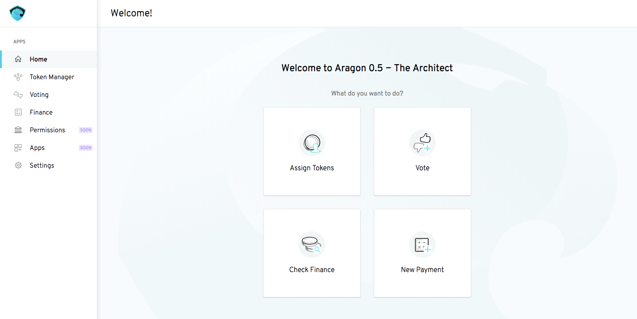
Task: Click the Aragon eagle logo
Action: coord(18,14)
